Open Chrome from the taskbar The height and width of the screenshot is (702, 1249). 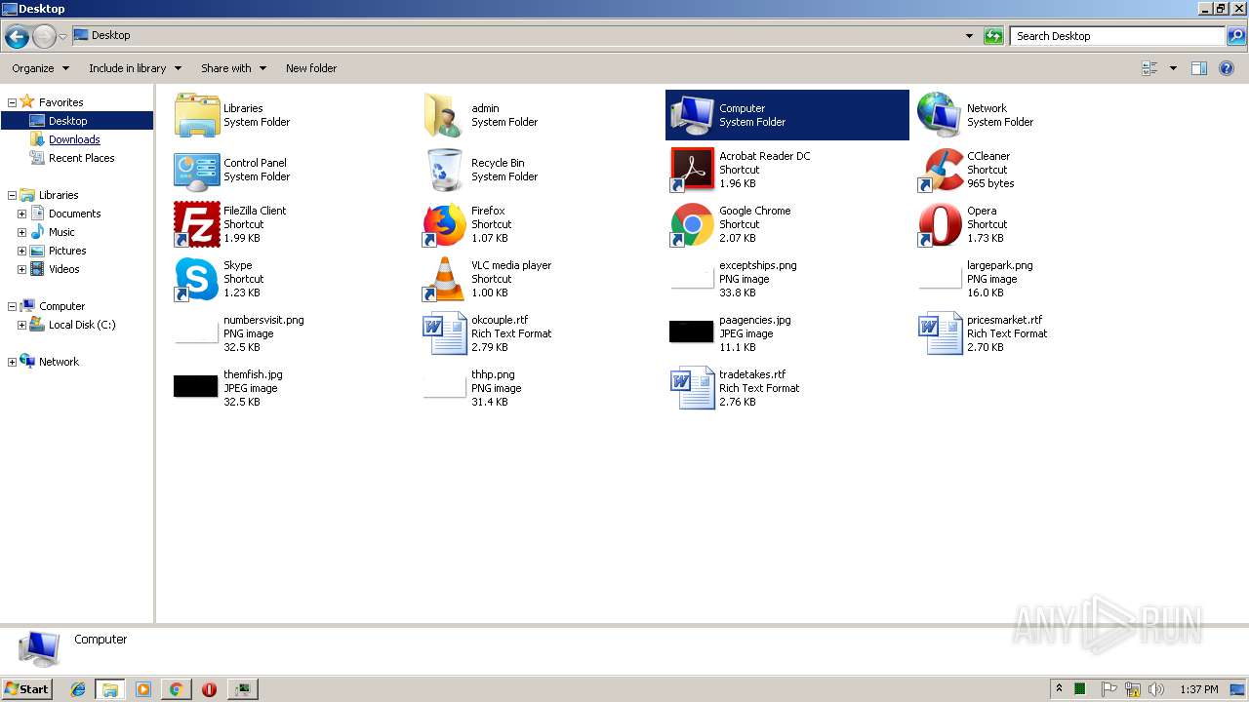(x=176, y=689)
